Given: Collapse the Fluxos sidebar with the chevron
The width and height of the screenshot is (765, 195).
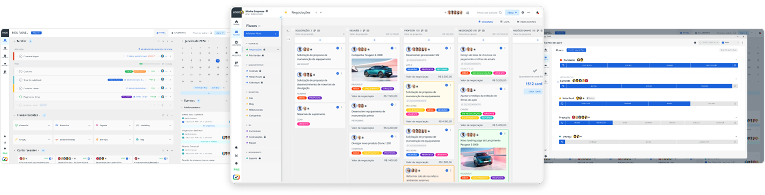Looking at the screenshot, I should 281,18.
